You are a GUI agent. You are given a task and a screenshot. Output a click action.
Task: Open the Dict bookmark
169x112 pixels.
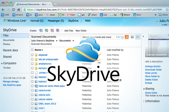click(x=137, y=15)
